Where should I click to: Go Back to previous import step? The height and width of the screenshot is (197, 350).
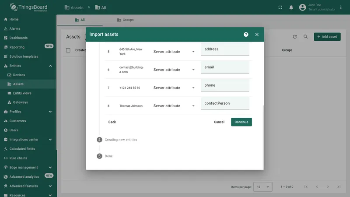pos(112,122)
